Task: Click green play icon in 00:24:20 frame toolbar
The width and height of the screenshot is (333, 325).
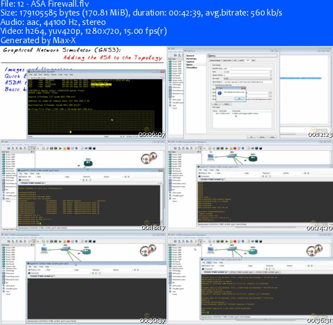Action: point(227,148)
